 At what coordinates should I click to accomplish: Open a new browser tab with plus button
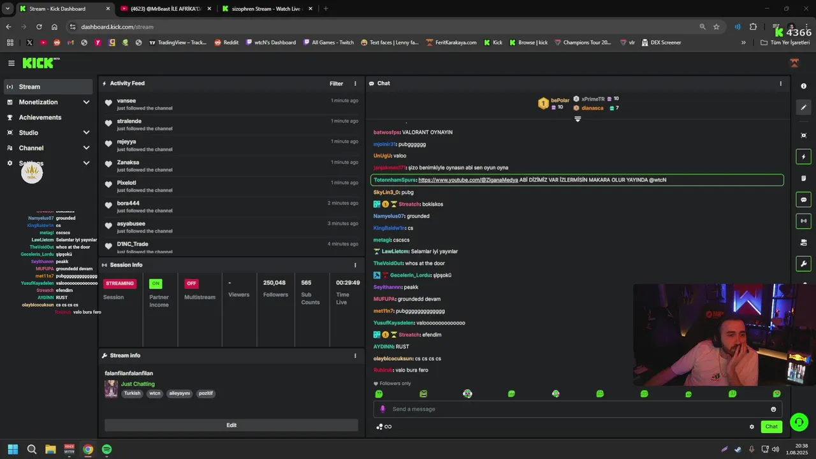coord(326,9)
